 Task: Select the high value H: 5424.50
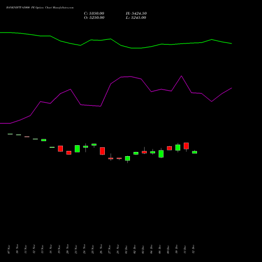pyautogui.click(x=136, y=14)
